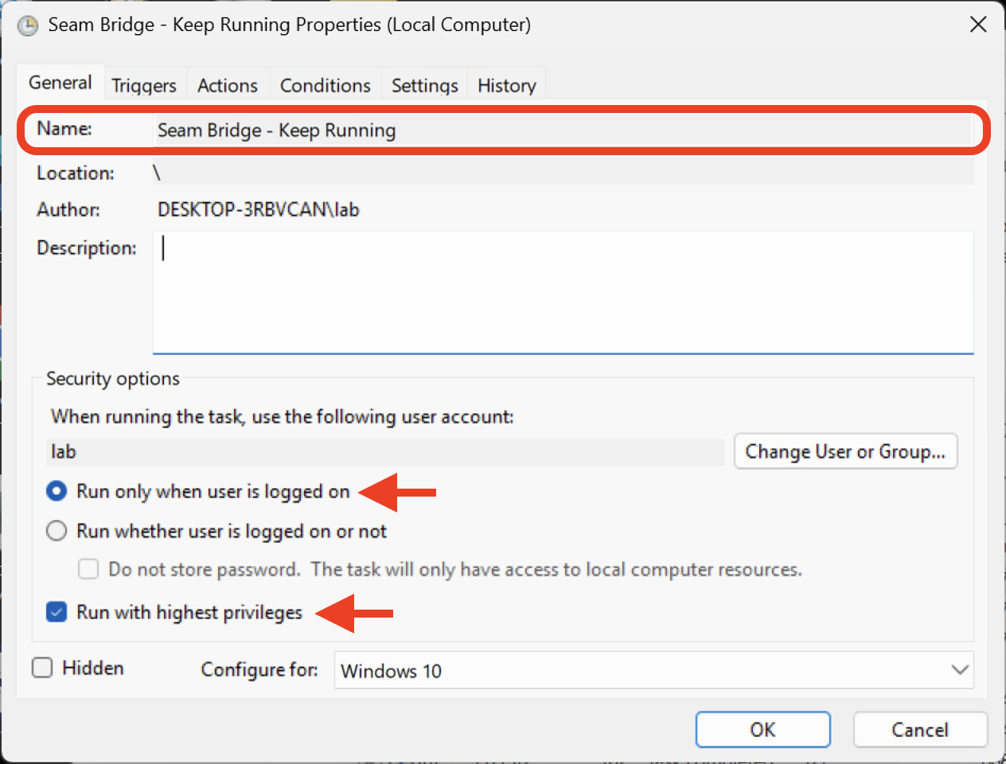Screen dimensions: 1006x764
Task: Click the Task Scheduler clock icon in title bar
Action: (x=28, y=26)
